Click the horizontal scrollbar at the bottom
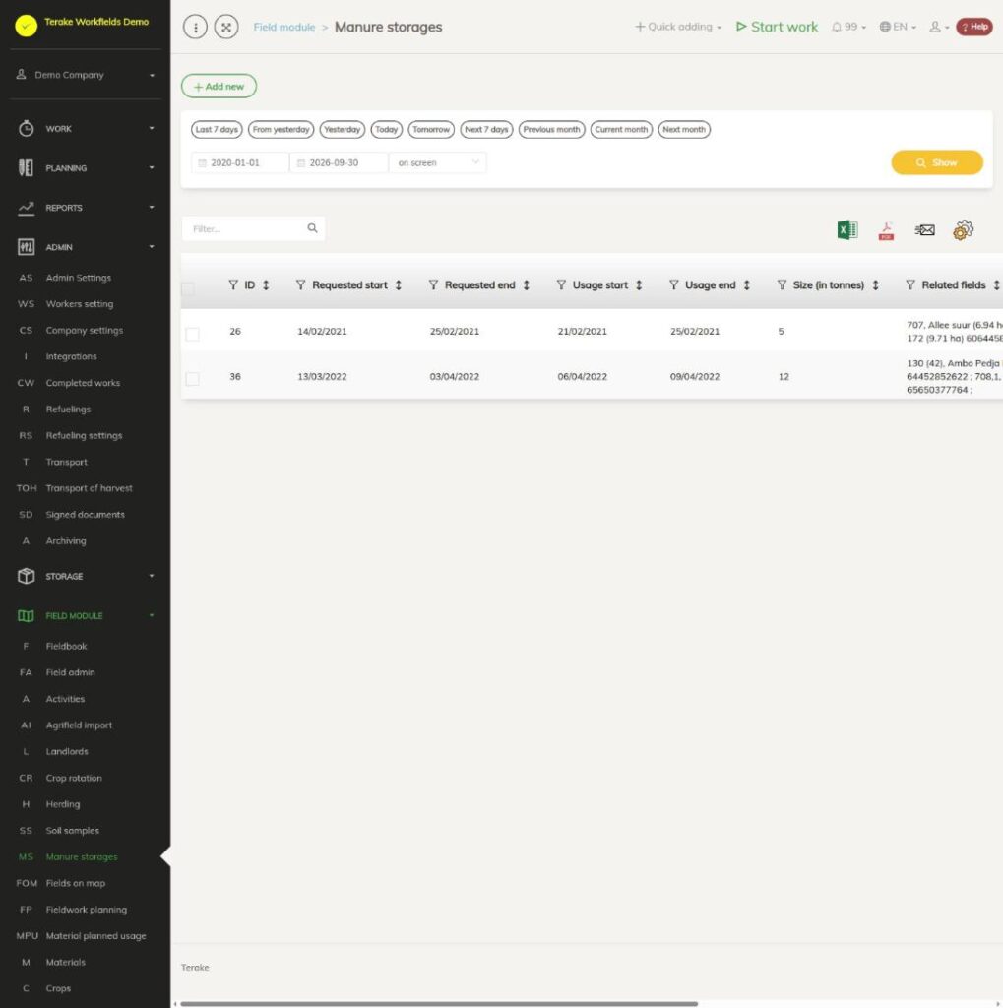Screen dimensions: 1003x1008 438,1003
